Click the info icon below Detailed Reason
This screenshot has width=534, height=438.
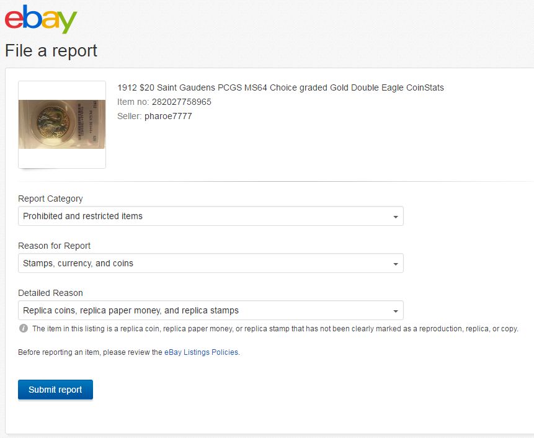(x=23, y=328)
